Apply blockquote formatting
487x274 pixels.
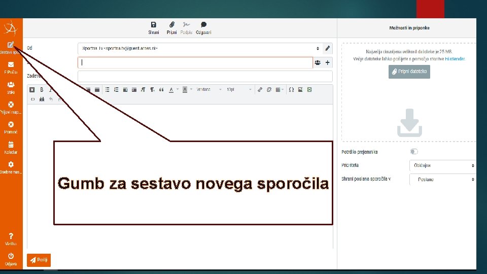[x=161, y=90]
